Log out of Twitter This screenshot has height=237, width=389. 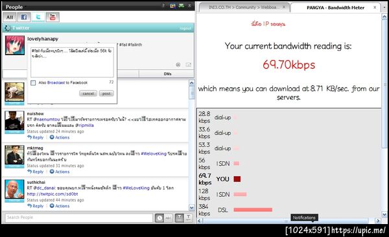pos(185,28)
